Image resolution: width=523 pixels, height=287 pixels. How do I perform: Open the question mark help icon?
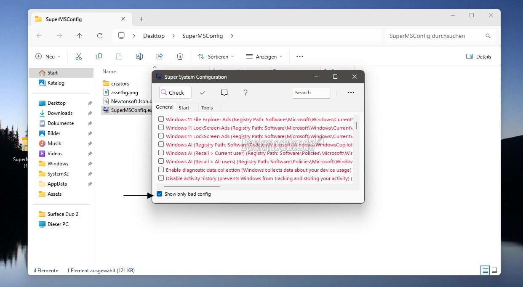tap(245, 93)
